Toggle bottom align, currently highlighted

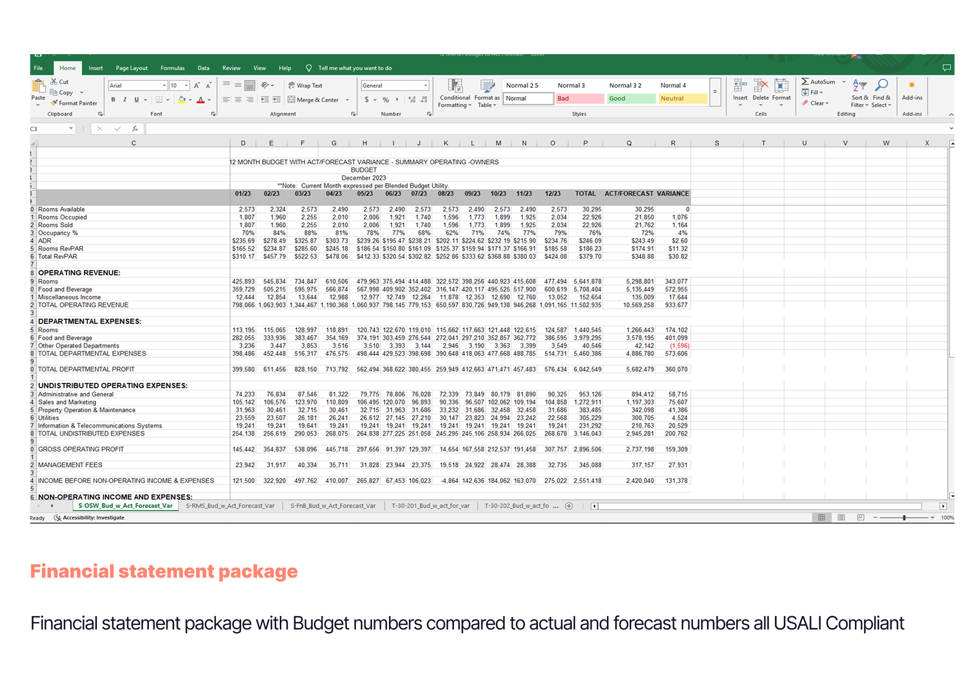249,85
